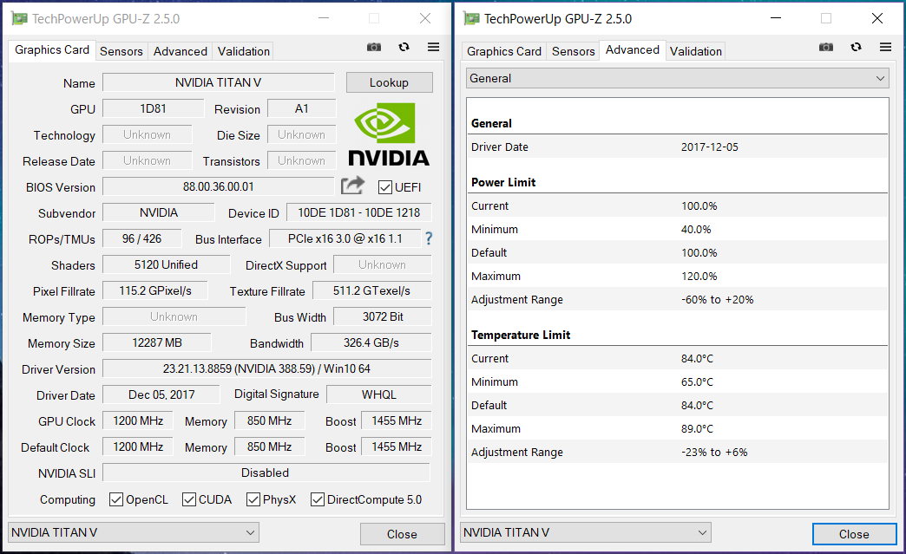Open NVIDIA TITAN V GPU selector in left window

[134, 532]
